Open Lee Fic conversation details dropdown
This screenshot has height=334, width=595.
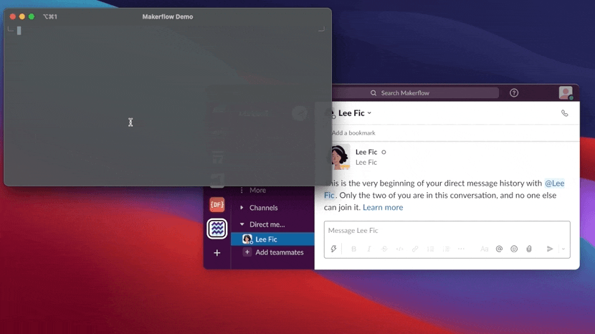tap(355, 113)
